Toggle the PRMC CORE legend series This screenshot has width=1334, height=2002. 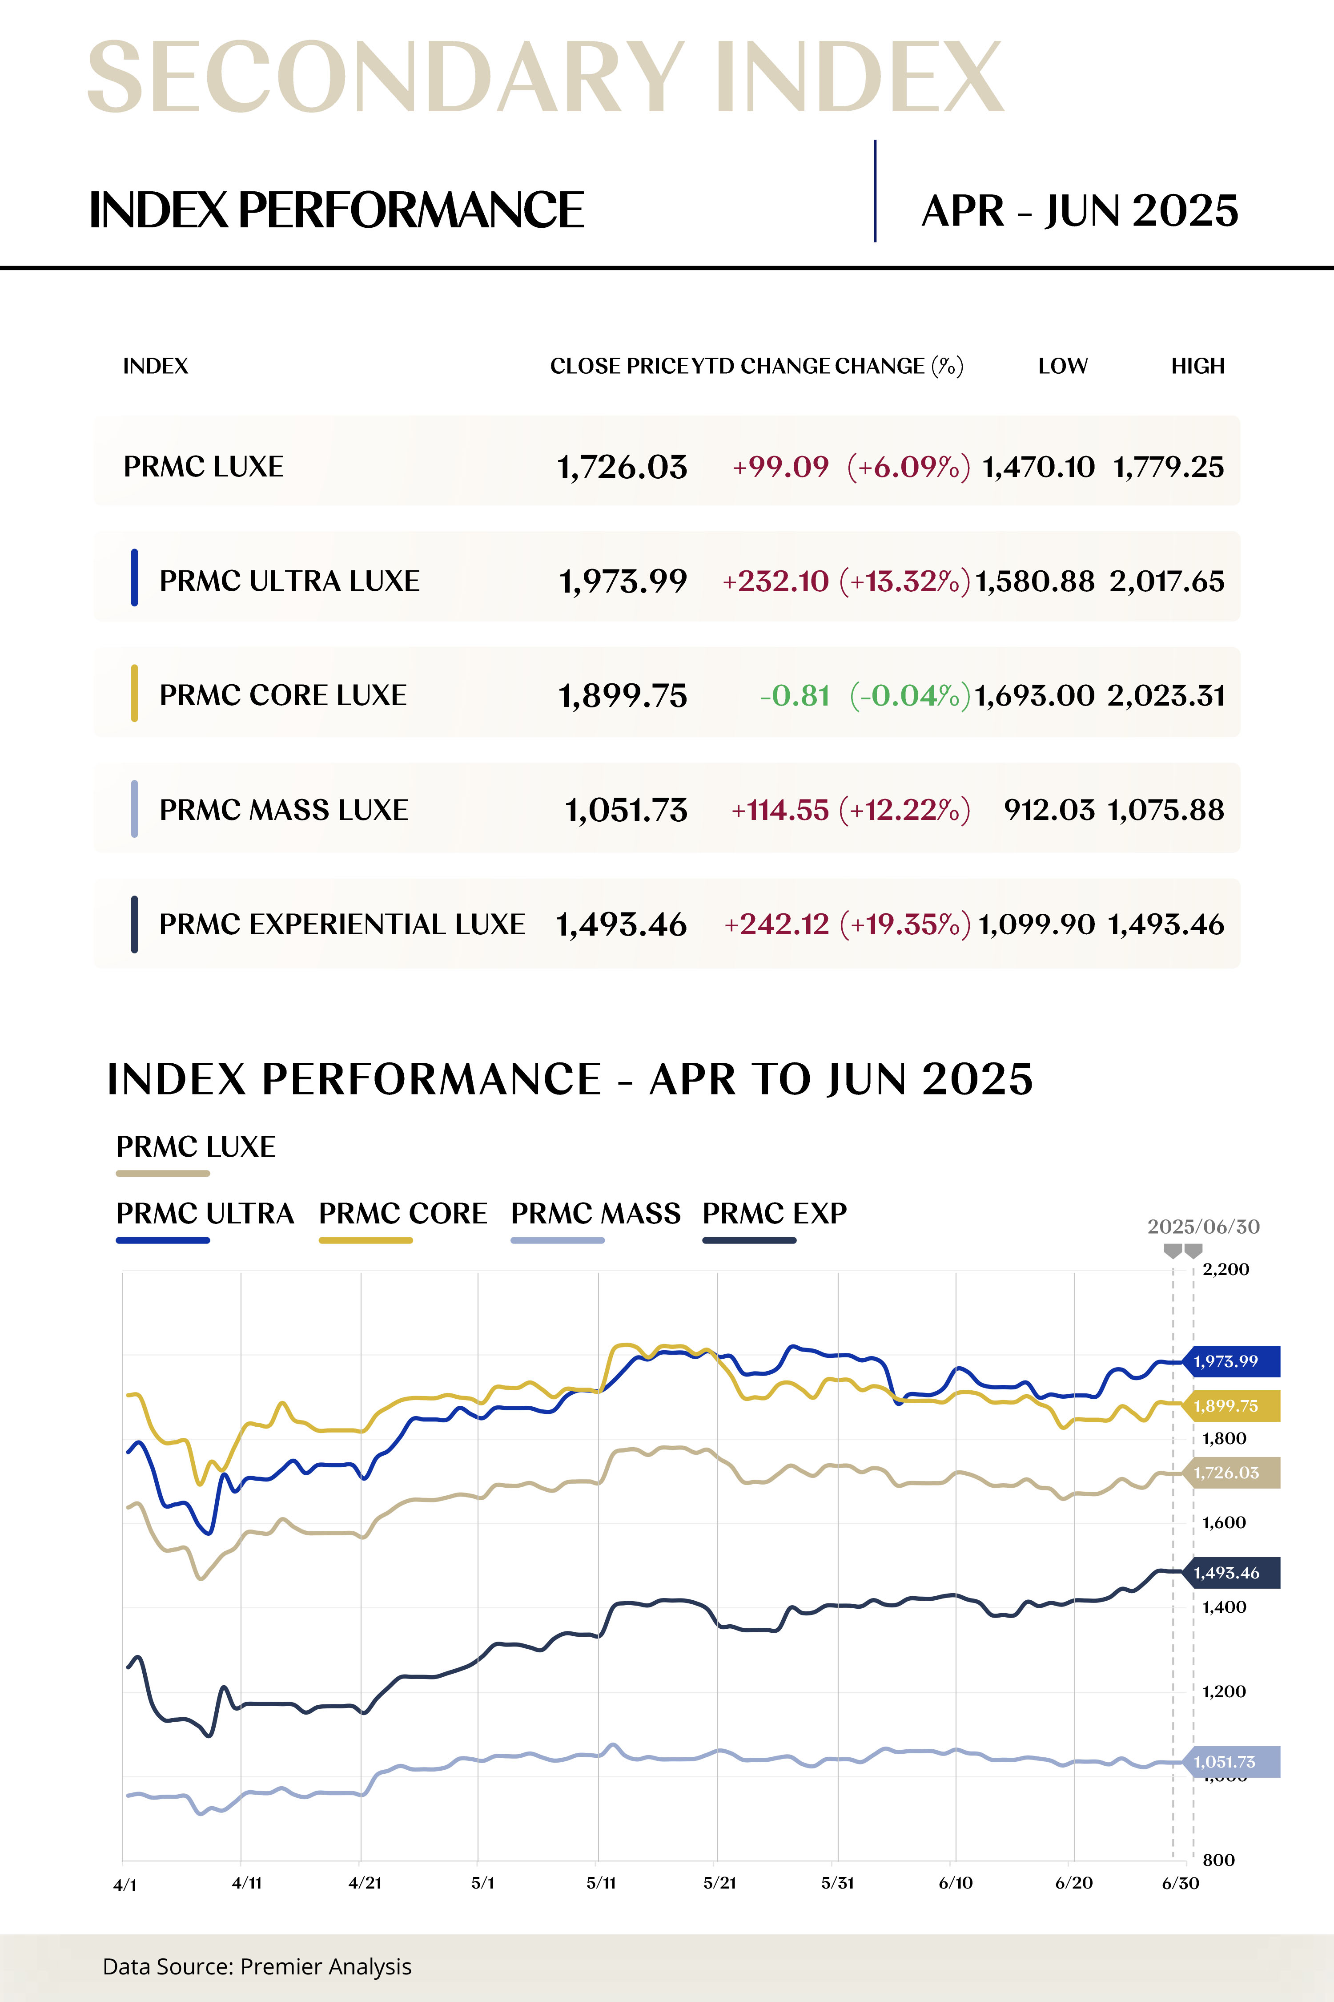[x=402, y=1213]
